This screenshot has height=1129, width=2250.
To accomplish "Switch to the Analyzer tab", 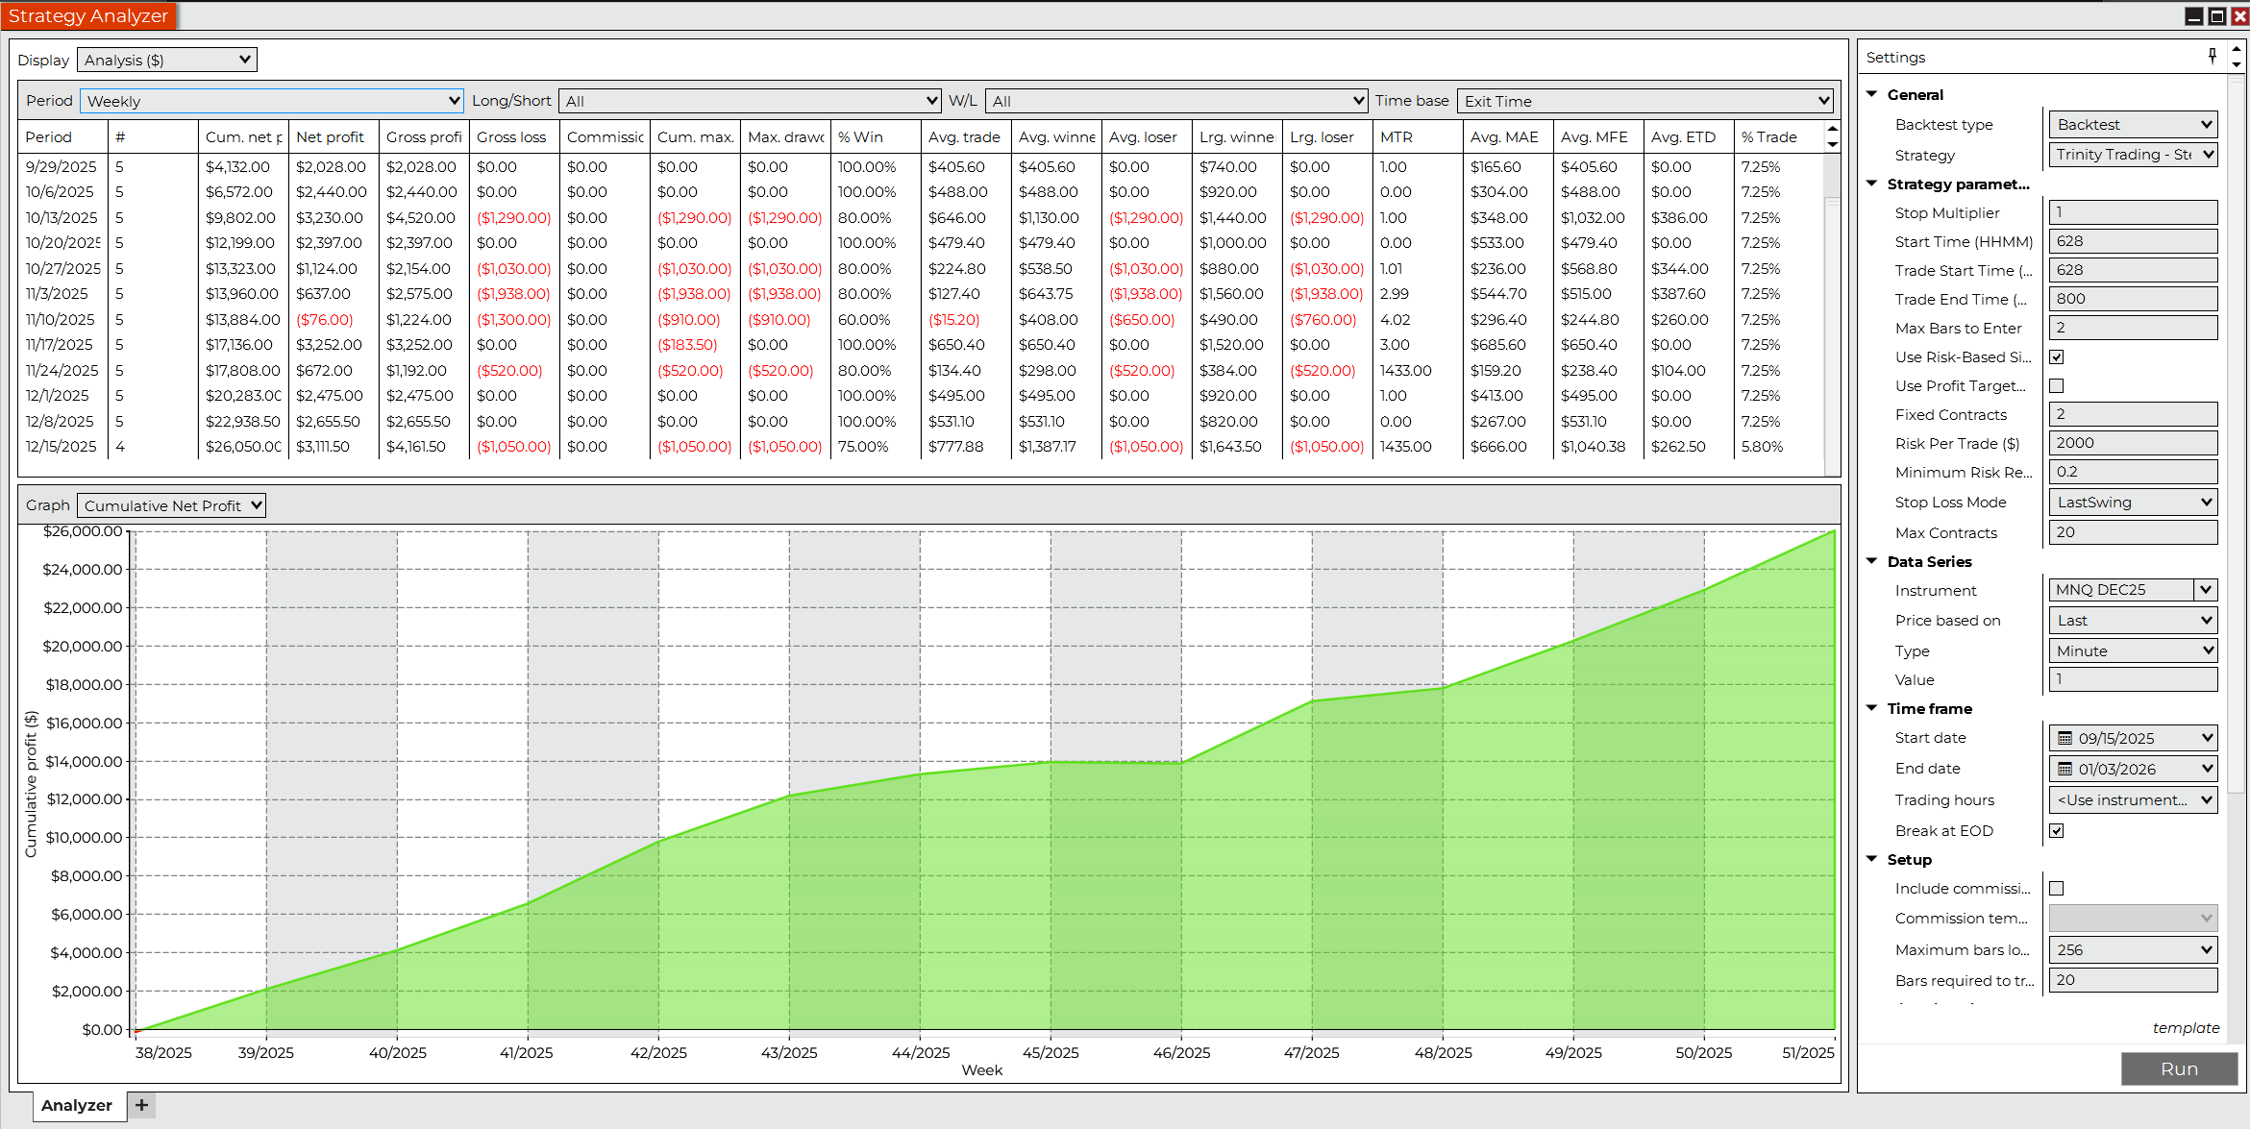I will 76,1105.
